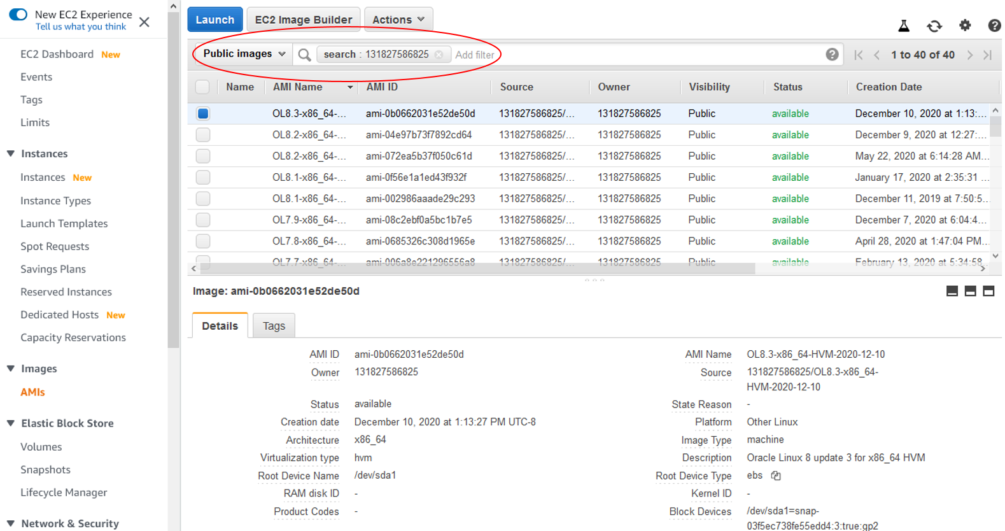Open Tags in sidebar
Screen dimensions: 1005x531
(x=31, y=99)
